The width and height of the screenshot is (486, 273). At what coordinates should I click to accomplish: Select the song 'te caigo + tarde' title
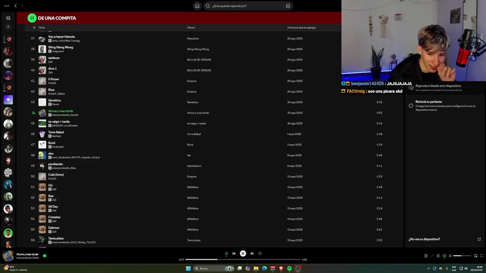coord(59,122)
